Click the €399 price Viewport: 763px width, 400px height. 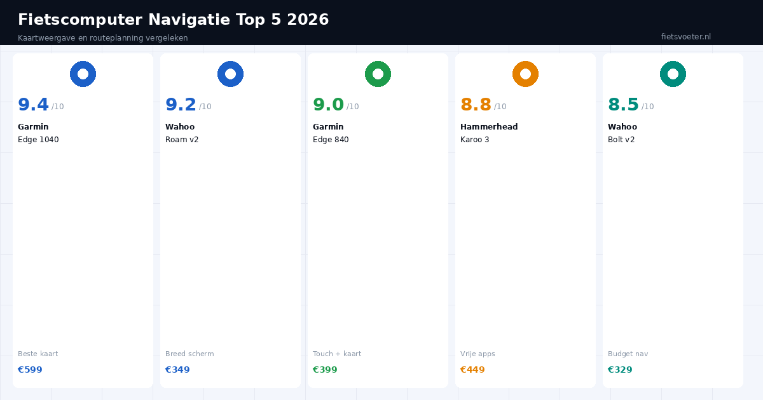point(325,370)
